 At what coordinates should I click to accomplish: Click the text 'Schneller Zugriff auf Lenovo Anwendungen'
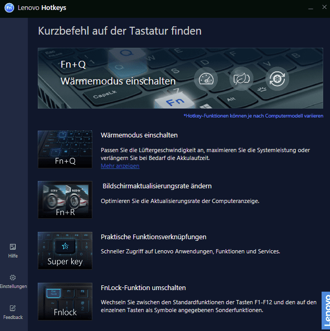[157, 251]
